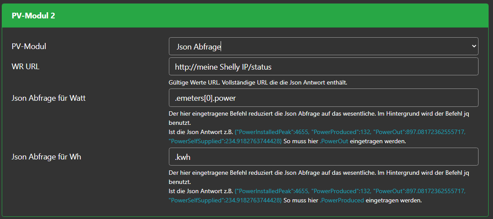
Task: Click the PowerSelfSupplied text under Watt field
Action: tap(225, 141)
